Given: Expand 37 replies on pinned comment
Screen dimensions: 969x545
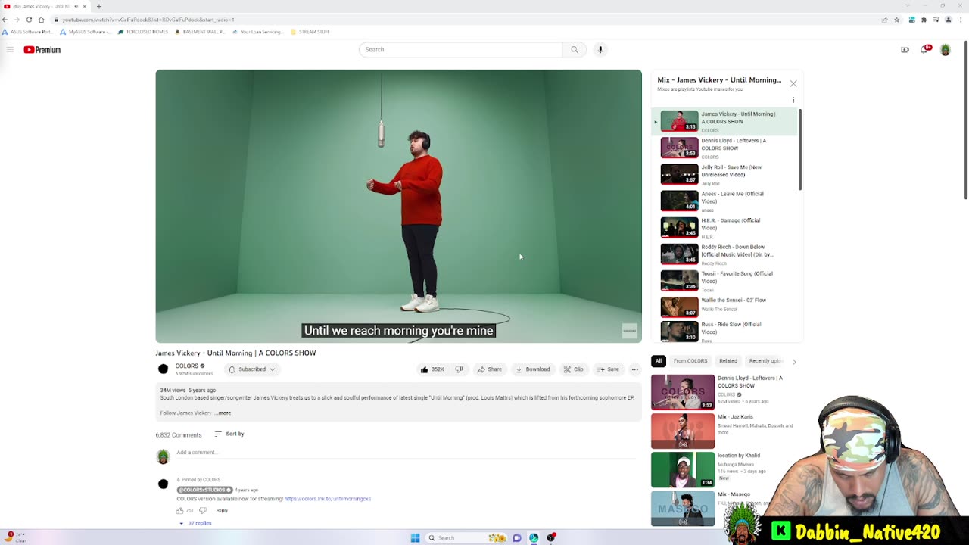Looking at the screenshot, I should point(195,523).
